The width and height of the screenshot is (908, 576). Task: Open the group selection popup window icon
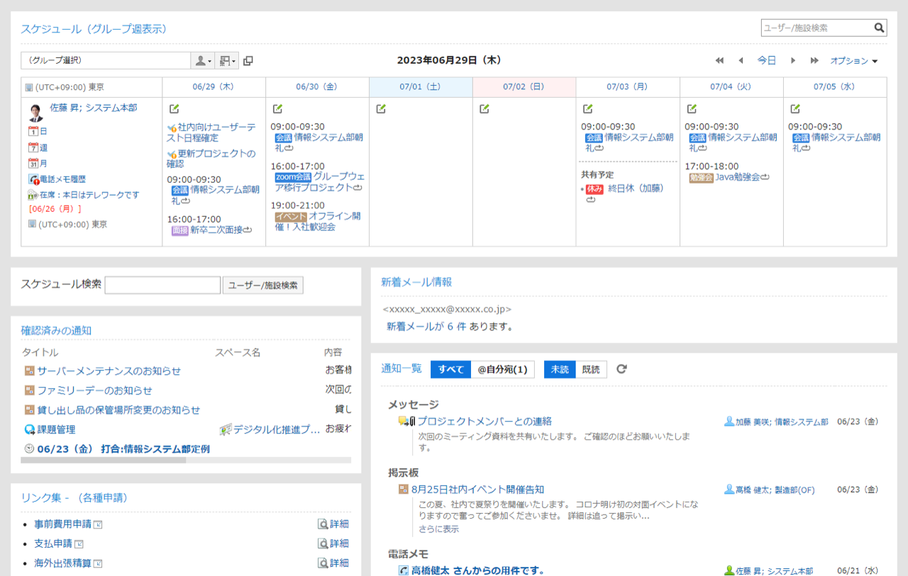[x=248, y=61]
